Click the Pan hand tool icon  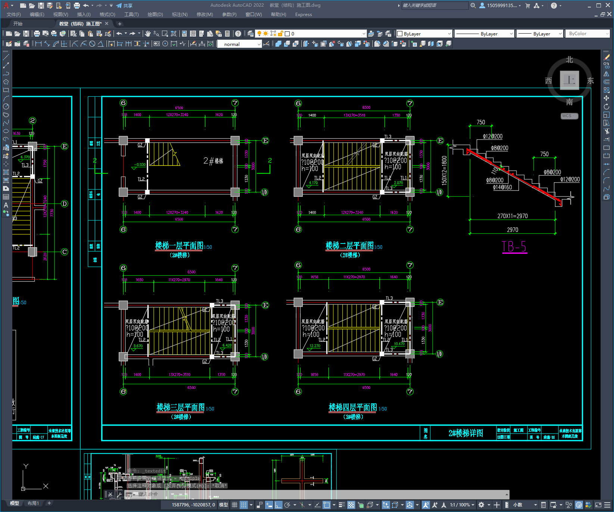coord(148,34)
